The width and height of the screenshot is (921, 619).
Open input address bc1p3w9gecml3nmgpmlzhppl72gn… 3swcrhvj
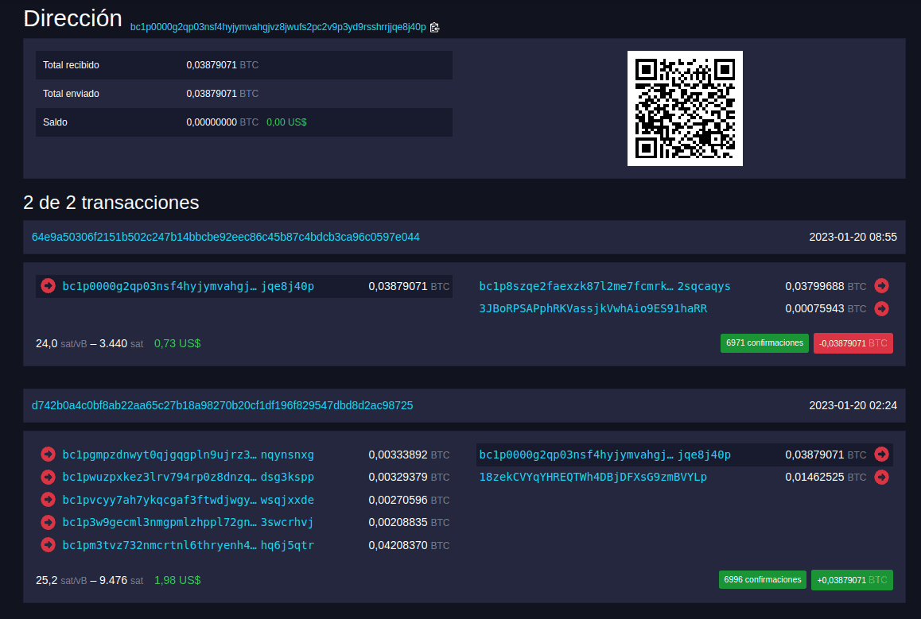pyautogui.click(x=188, y=522)
